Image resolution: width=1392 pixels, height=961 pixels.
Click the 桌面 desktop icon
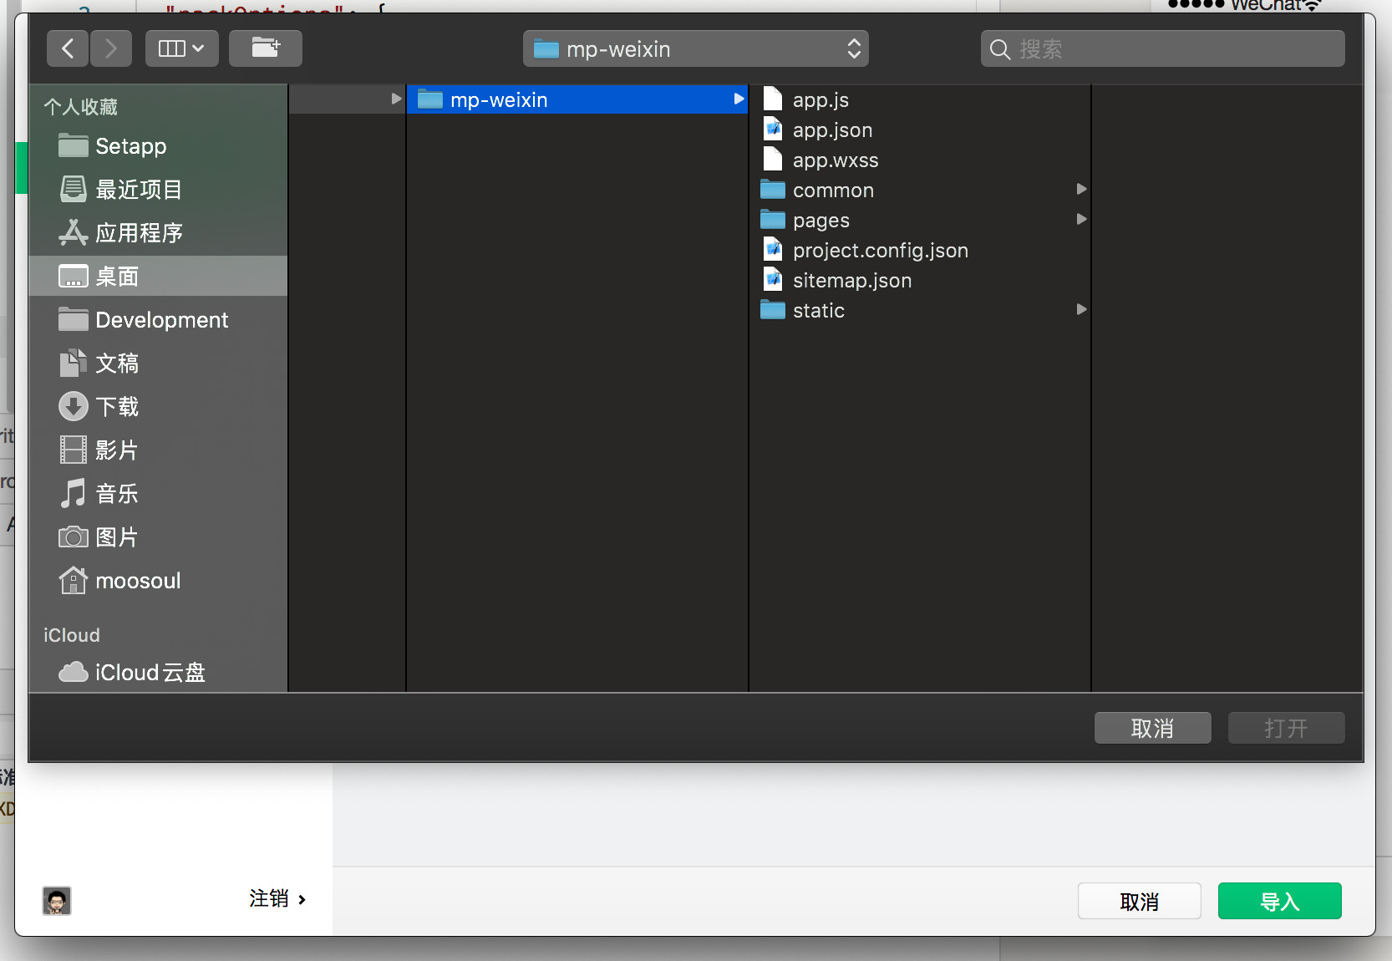point(74,276)
